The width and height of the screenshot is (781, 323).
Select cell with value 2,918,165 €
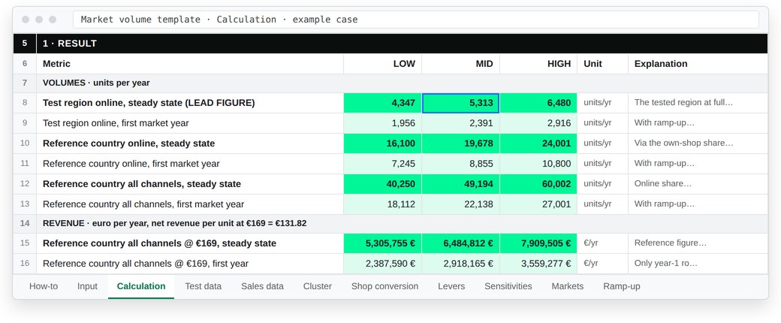tap(461, 264)
